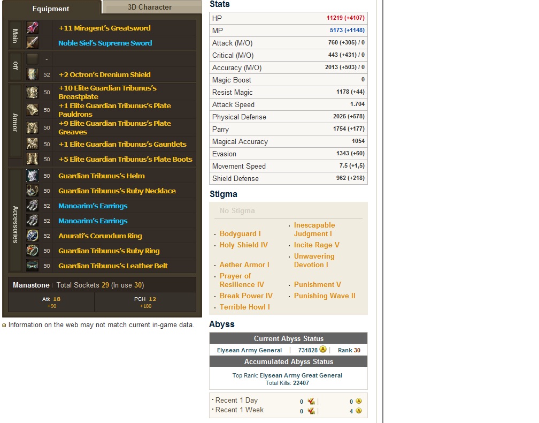Click the abyss point icon in Recent 1 Day row
The width and height of the screenshot is (539, 423).
[x=358, y=402]
